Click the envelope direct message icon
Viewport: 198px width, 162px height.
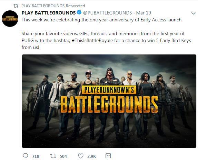pos(108,156)
